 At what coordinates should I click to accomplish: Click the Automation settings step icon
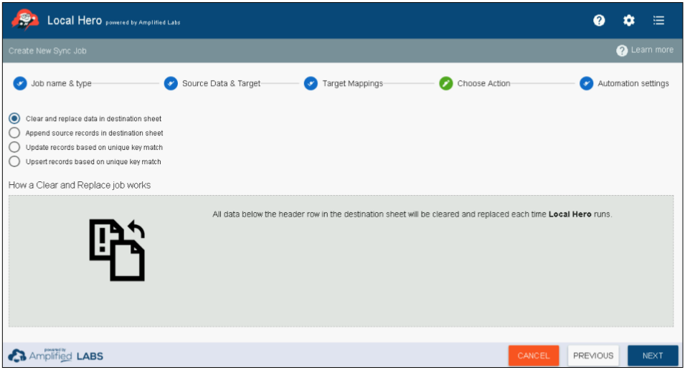click(x=586, y=83)
